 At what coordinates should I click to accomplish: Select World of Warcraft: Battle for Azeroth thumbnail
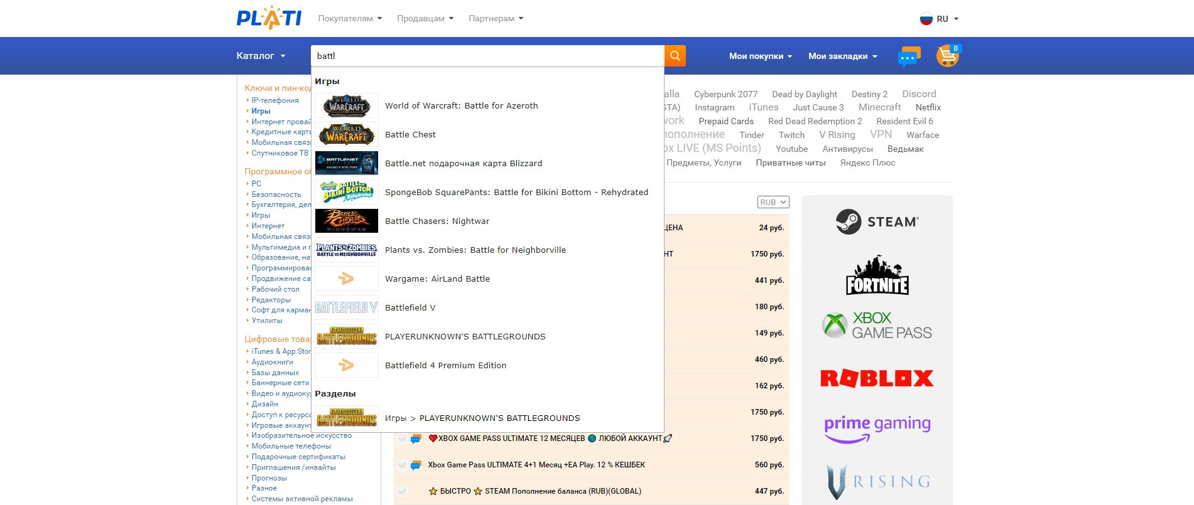(347, 105)
